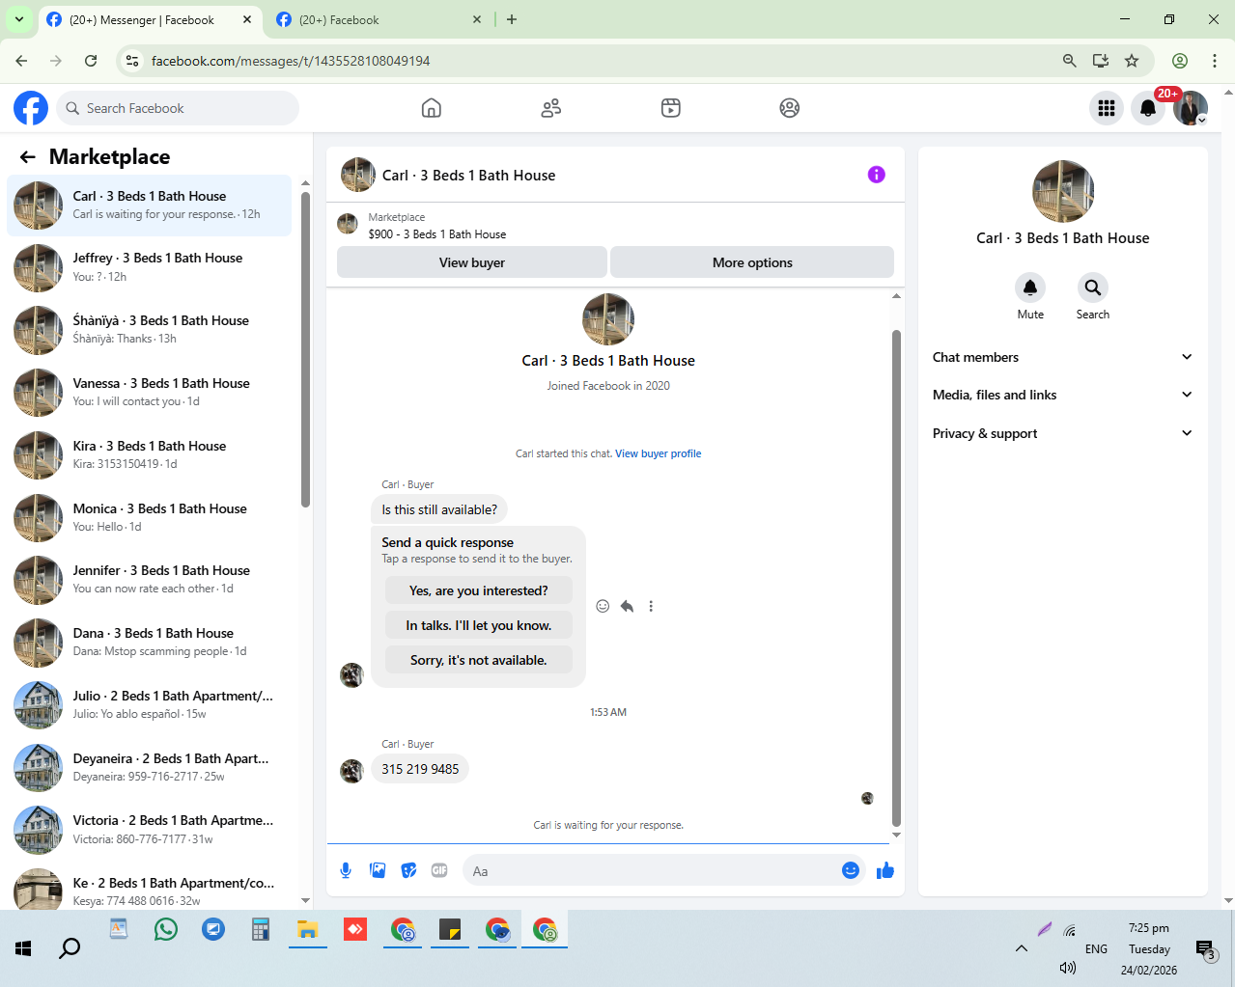
Task: Expand the Privacy & support section
Action: pos(1062,433)
